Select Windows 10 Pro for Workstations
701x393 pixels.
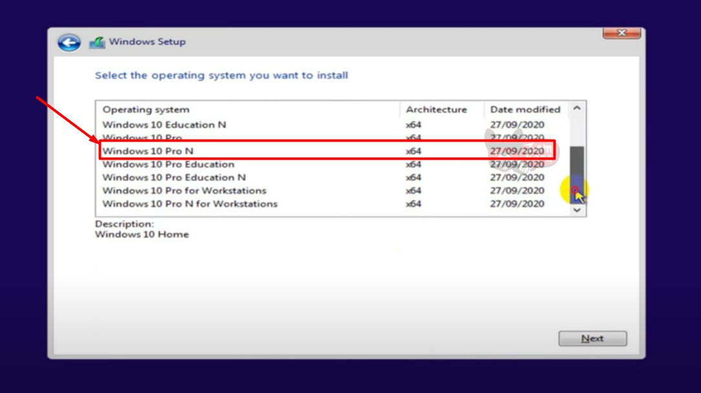coord(332,191)
